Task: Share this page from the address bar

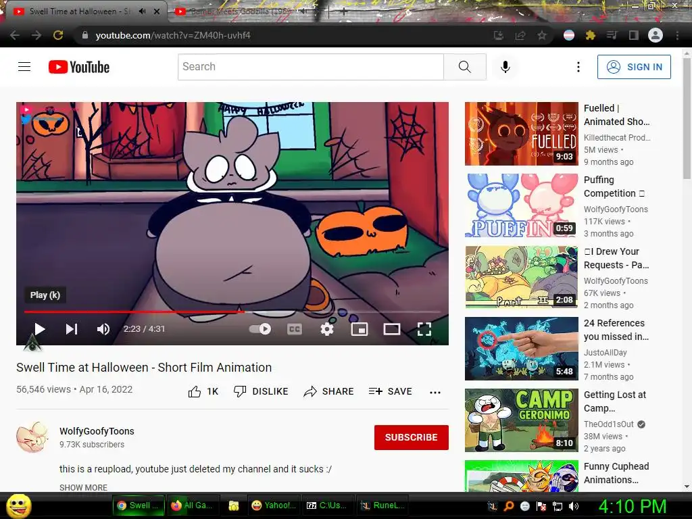Action: click(520, 35)
